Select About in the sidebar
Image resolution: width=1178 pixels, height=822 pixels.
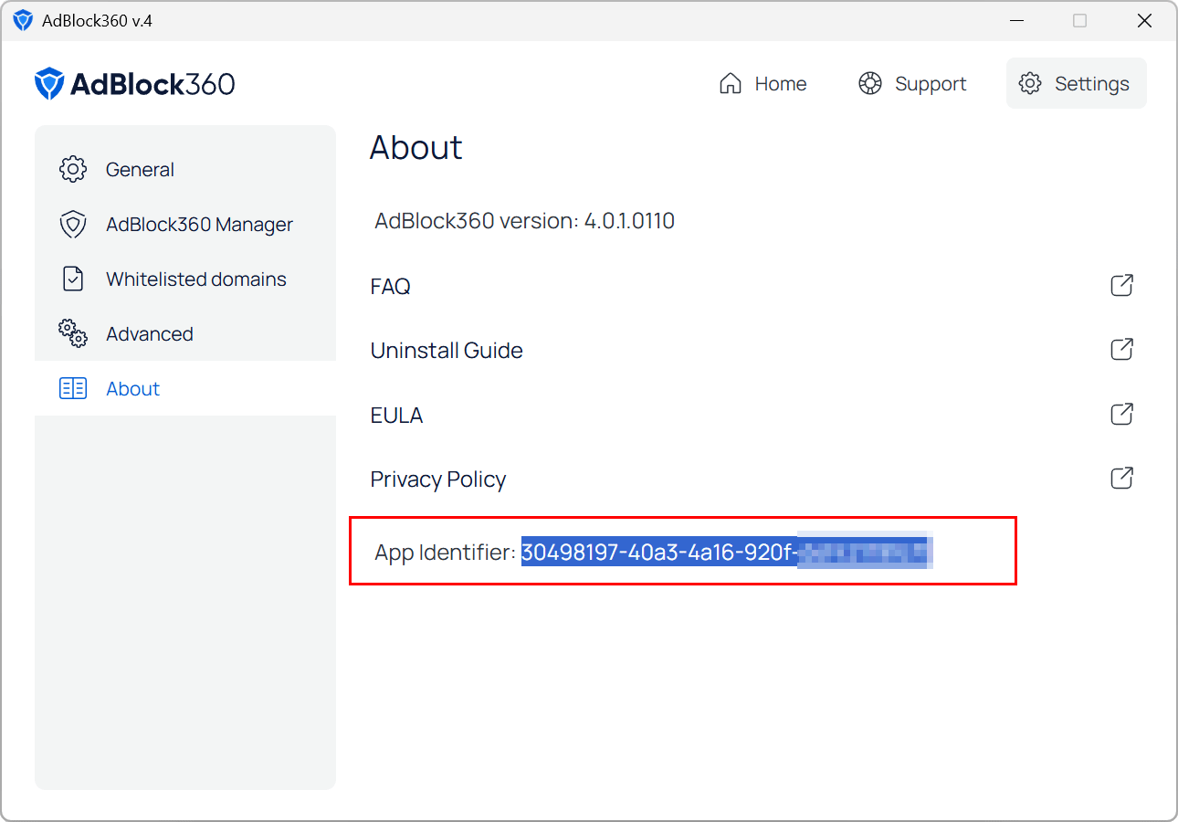(x=185, y=388)
